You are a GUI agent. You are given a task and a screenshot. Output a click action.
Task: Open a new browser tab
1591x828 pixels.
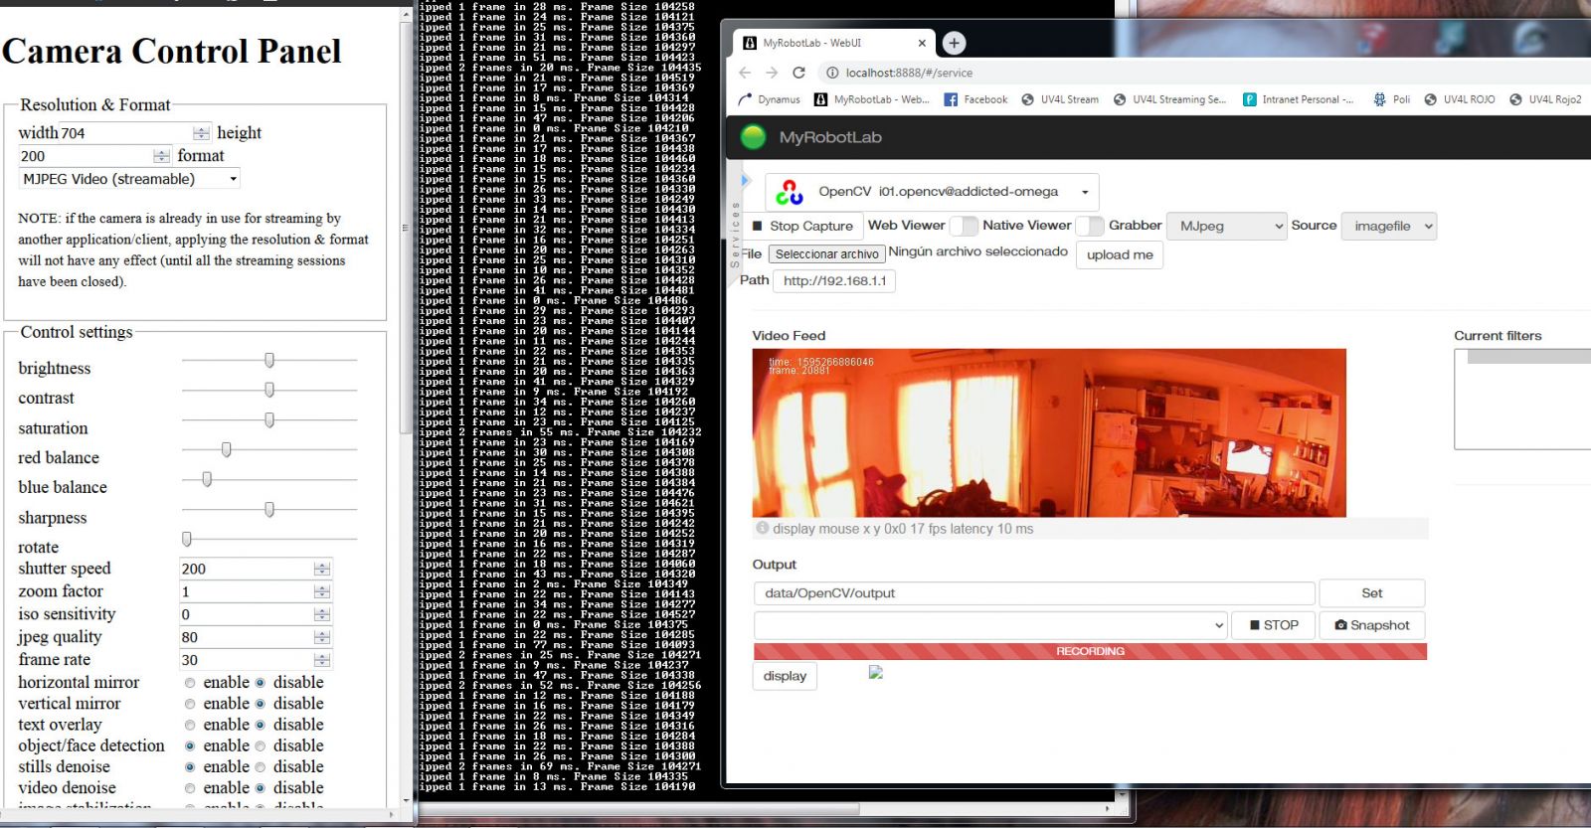click(x=954, y=43)
